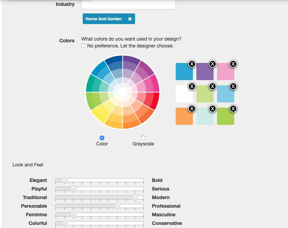Click the Personable to Professional slider handle
The height and width of the screenshot is (228, 288).
point(117,206)
